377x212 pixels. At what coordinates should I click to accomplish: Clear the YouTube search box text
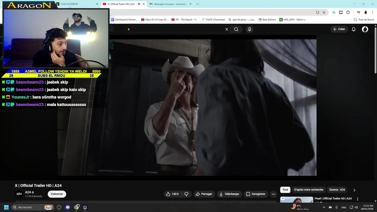227,29
